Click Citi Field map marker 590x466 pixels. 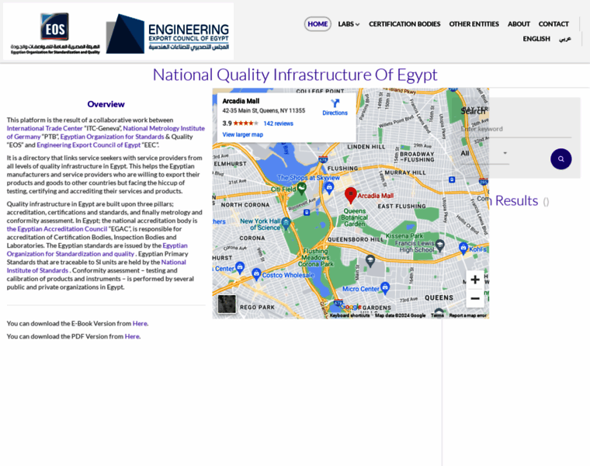coord(301,188)
